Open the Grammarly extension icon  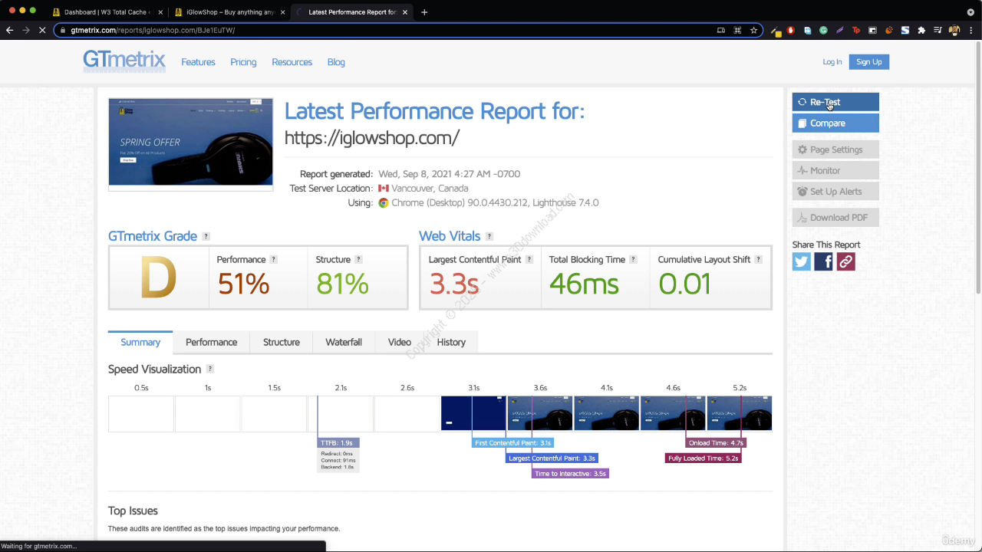(x=823, y=31)
